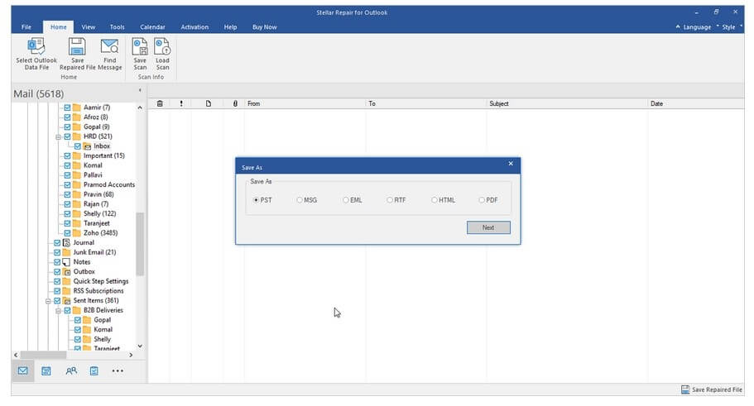Click the Buy Now tab
This screenshot has width=754, height=406.
(x=265, y=27)
